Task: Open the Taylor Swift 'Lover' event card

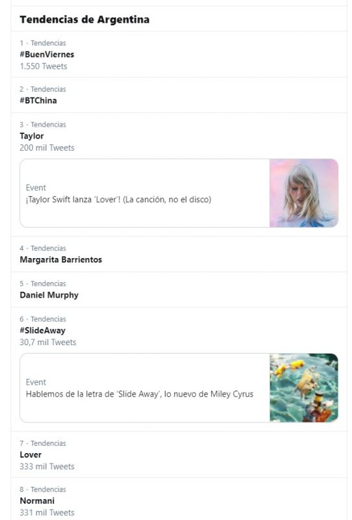Action: (179, 193)
